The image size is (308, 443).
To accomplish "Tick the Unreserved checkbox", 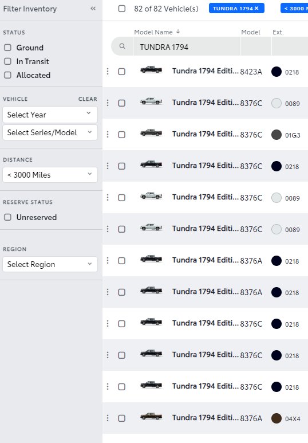I will pos(7,217).
